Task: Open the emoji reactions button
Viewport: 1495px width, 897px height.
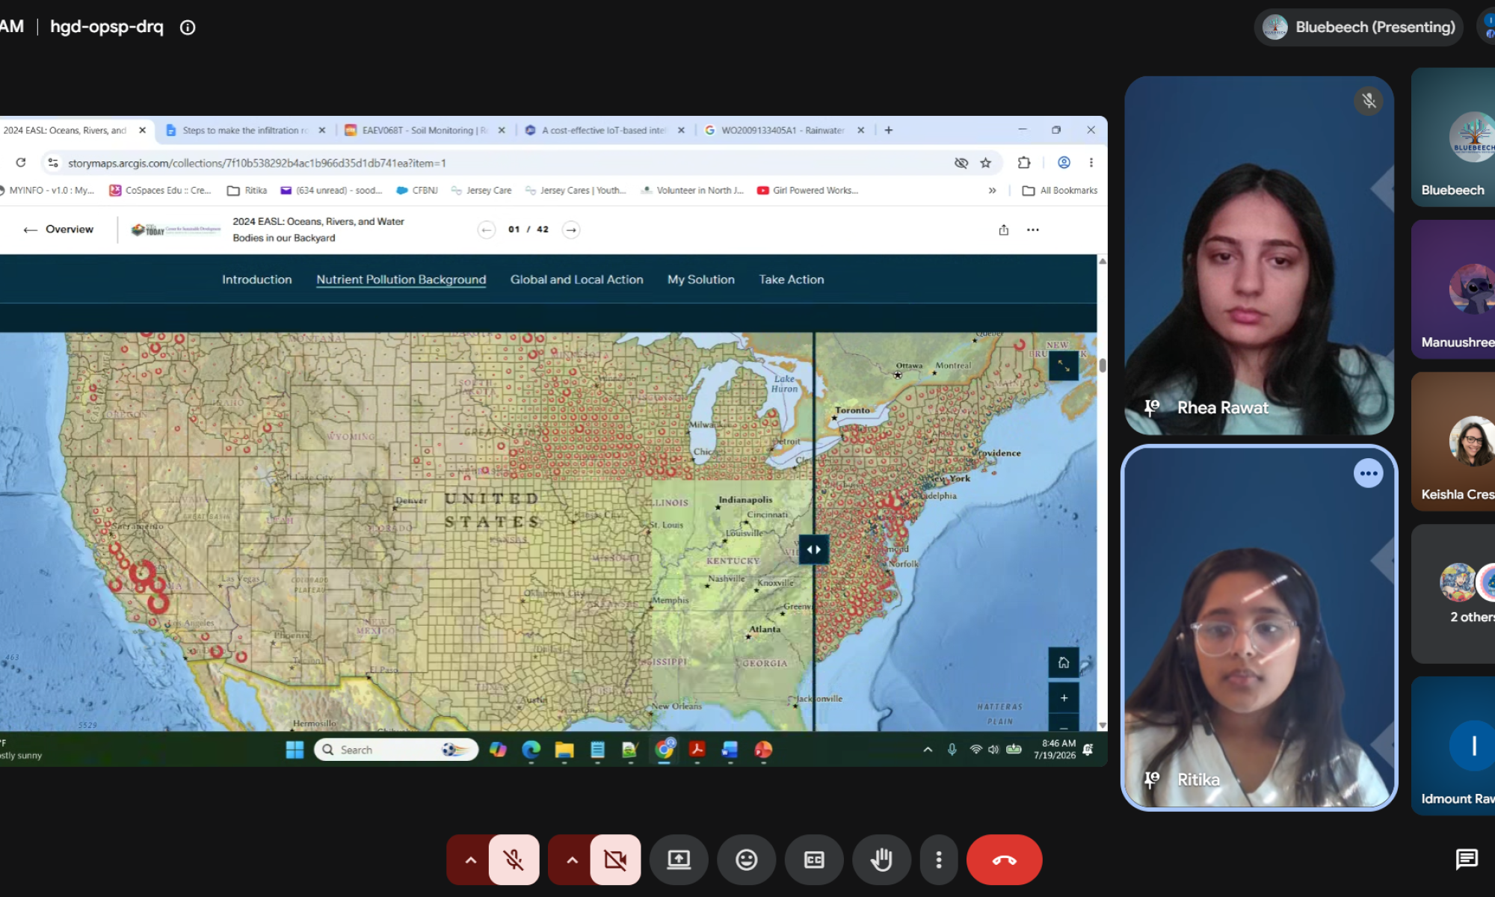Action: coord(746,860)
